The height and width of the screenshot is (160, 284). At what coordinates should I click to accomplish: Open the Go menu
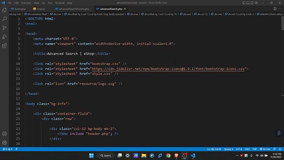point(43,3)
